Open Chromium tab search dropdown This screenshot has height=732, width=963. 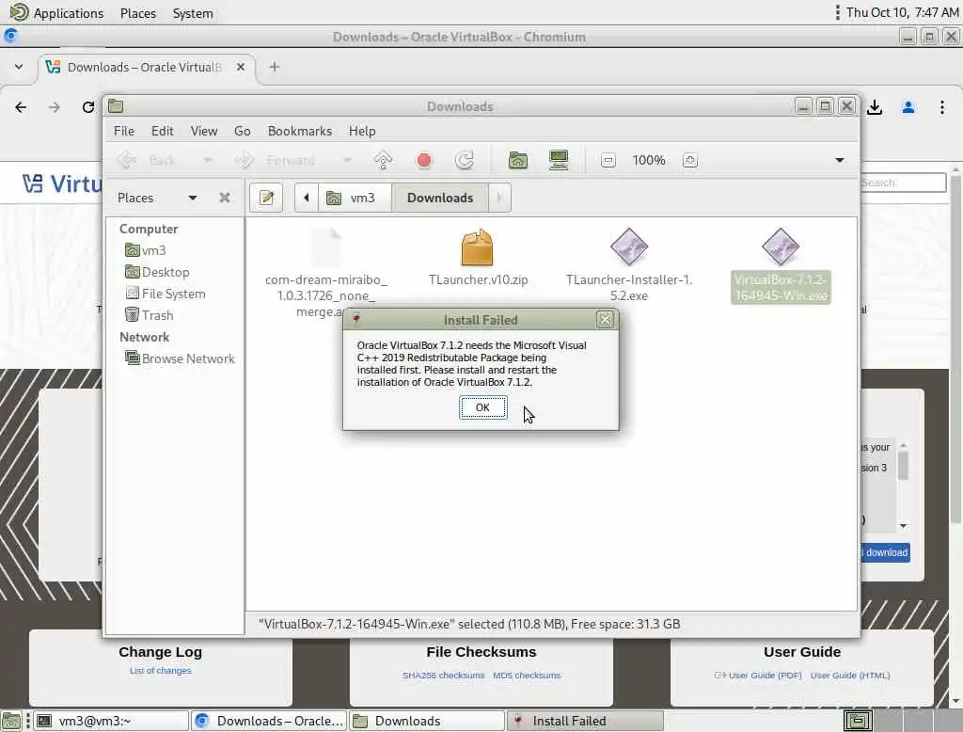19,67
